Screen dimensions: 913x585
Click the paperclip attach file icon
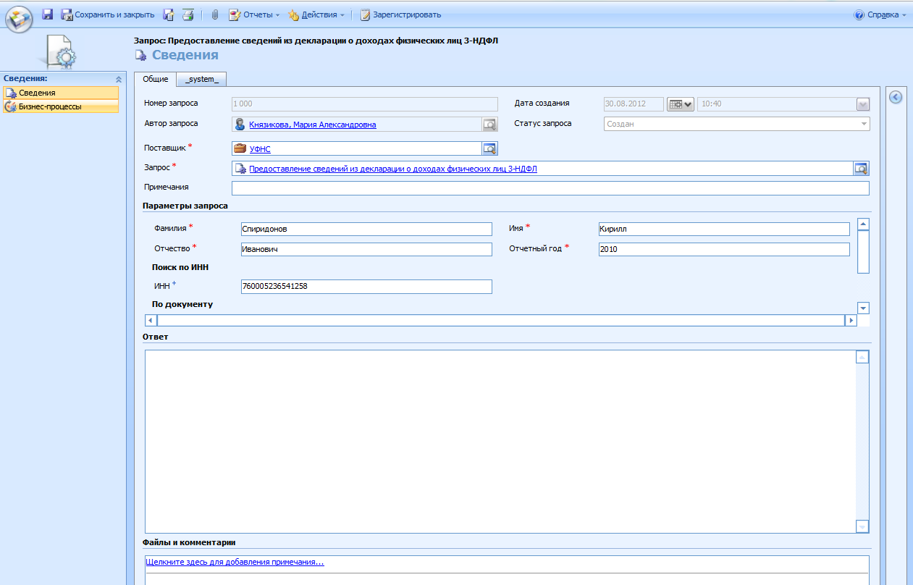coord(214,14)
